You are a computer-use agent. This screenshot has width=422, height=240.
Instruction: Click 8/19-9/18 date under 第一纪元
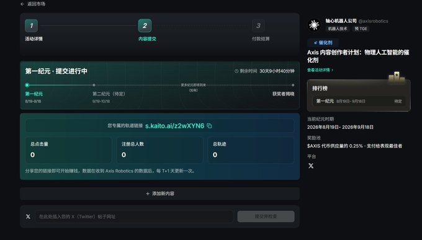(33, 102)
